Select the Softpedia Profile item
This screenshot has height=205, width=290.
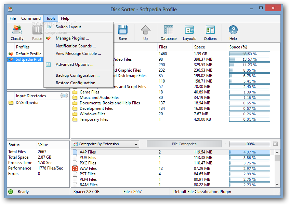pyautogui.click(x=26, y=59)
